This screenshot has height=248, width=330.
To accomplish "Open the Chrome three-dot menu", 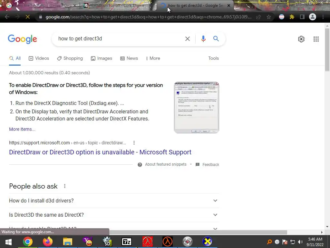I will pyautogui.click(x=323, y=17).
